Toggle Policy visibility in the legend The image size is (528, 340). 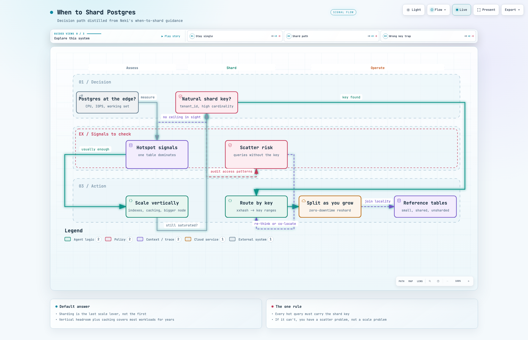coord(119,239)
